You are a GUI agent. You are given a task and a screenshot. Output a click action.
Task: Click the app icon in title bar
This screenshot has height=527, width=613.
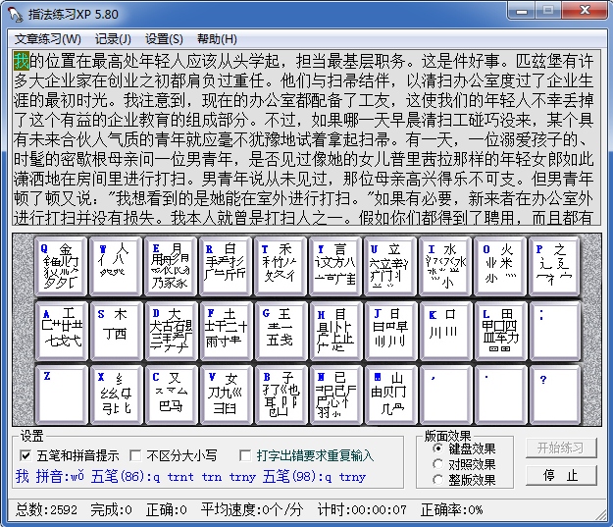(15, 14)
